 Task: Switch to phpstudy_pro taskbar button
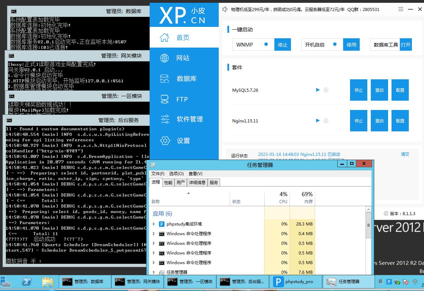295,282
